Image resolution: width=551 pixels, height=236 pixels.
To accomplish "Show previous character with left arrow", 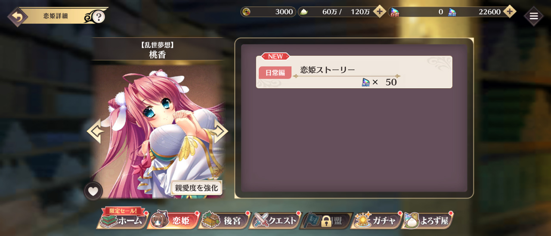I will 95,131.
